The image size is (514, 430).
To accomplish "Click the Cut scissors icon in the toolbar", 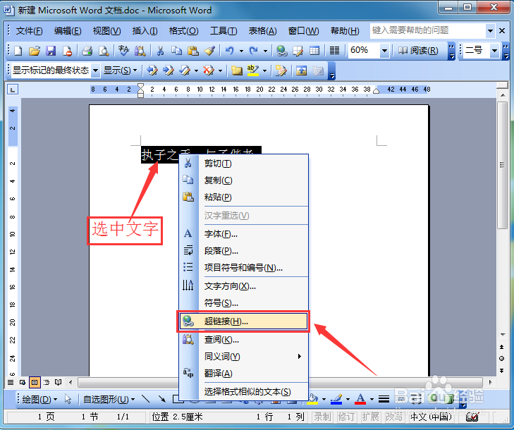I will pos(160,51).
